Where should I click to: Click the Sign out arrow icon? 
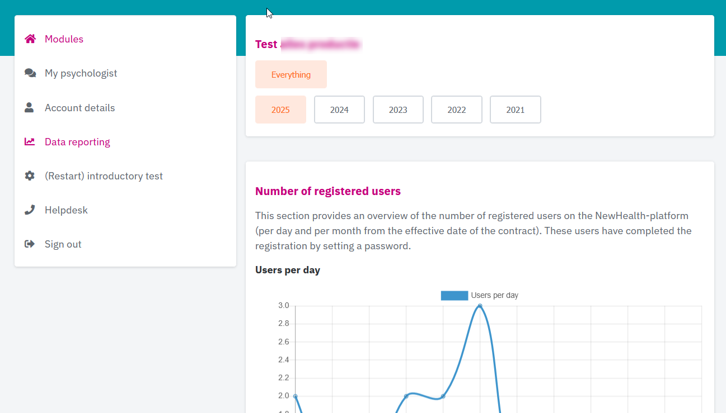coord(30,244)
